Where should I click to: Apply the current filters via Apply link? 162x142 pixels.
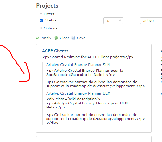tap(47, 38)
